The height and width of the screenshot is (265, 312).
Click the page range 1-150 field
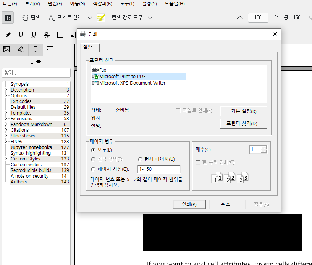[x=159, y=169]
